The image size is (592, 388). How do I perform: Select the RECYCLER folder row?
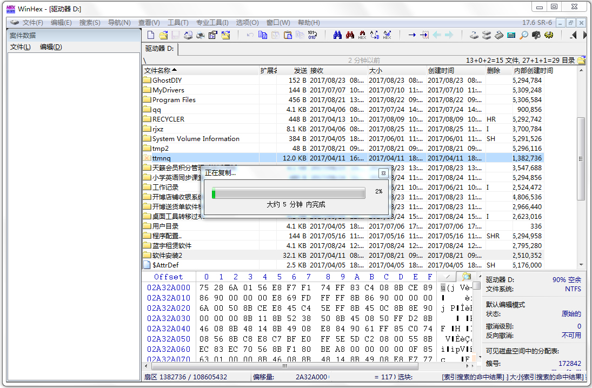(x=168, y=119)
